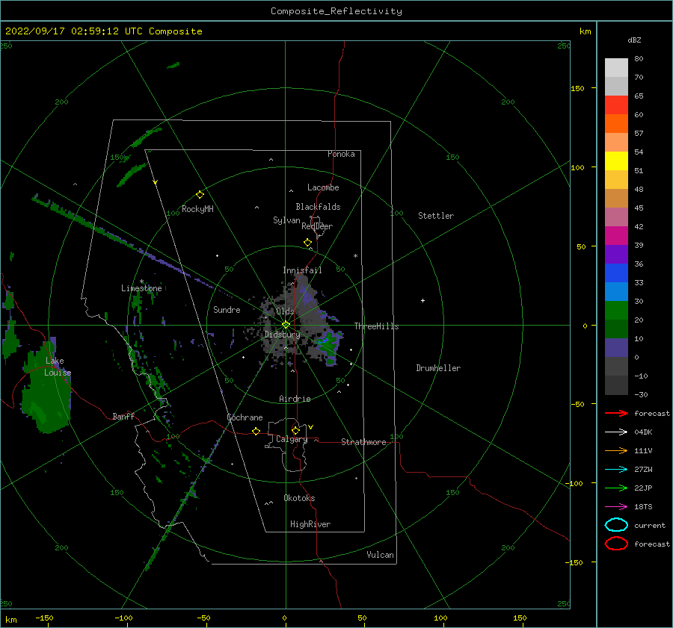This screenshot has height=628, width=673.
Task: Click the 04DK legend label
Action: click(643, 432)
